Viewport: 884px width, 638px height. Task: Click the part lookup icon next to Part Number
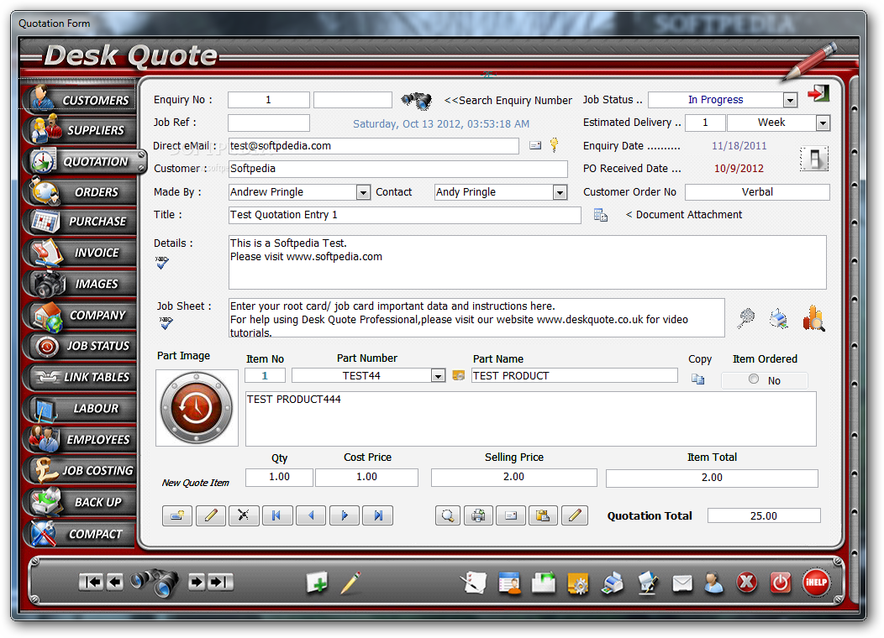pyautogui.click(x=458, y=375)
